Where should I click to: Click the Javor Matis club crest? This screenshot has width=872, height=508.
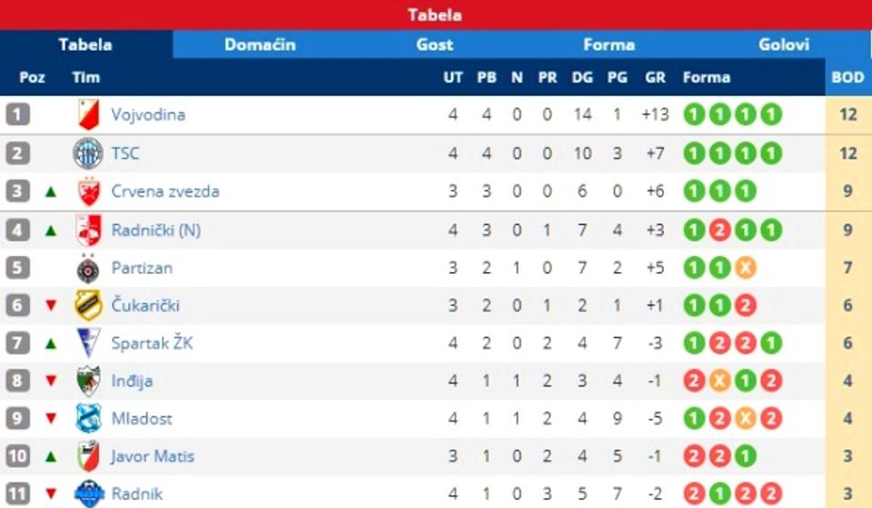[x=88, y=456]
